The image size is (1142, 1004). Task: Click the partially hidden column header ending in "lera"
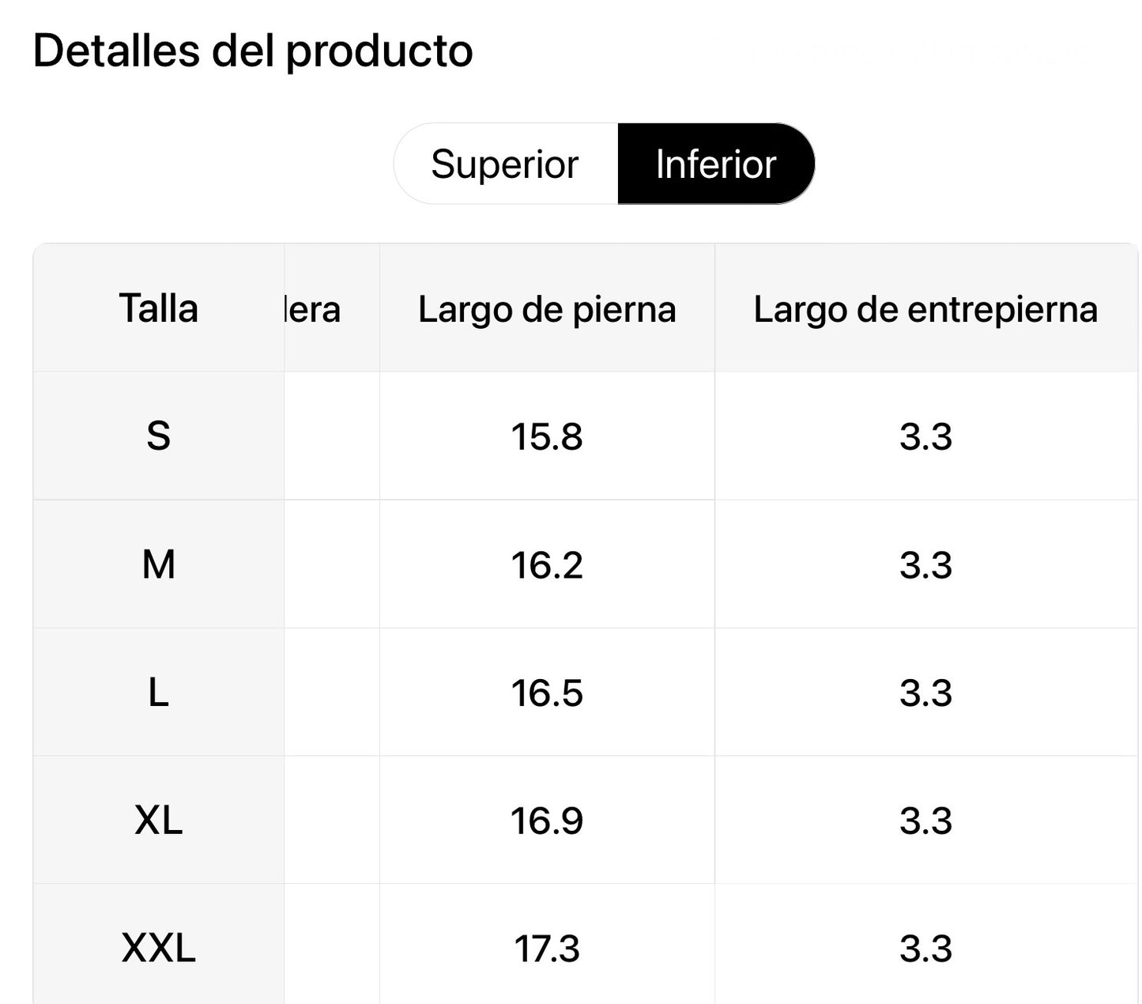(314, 309)
